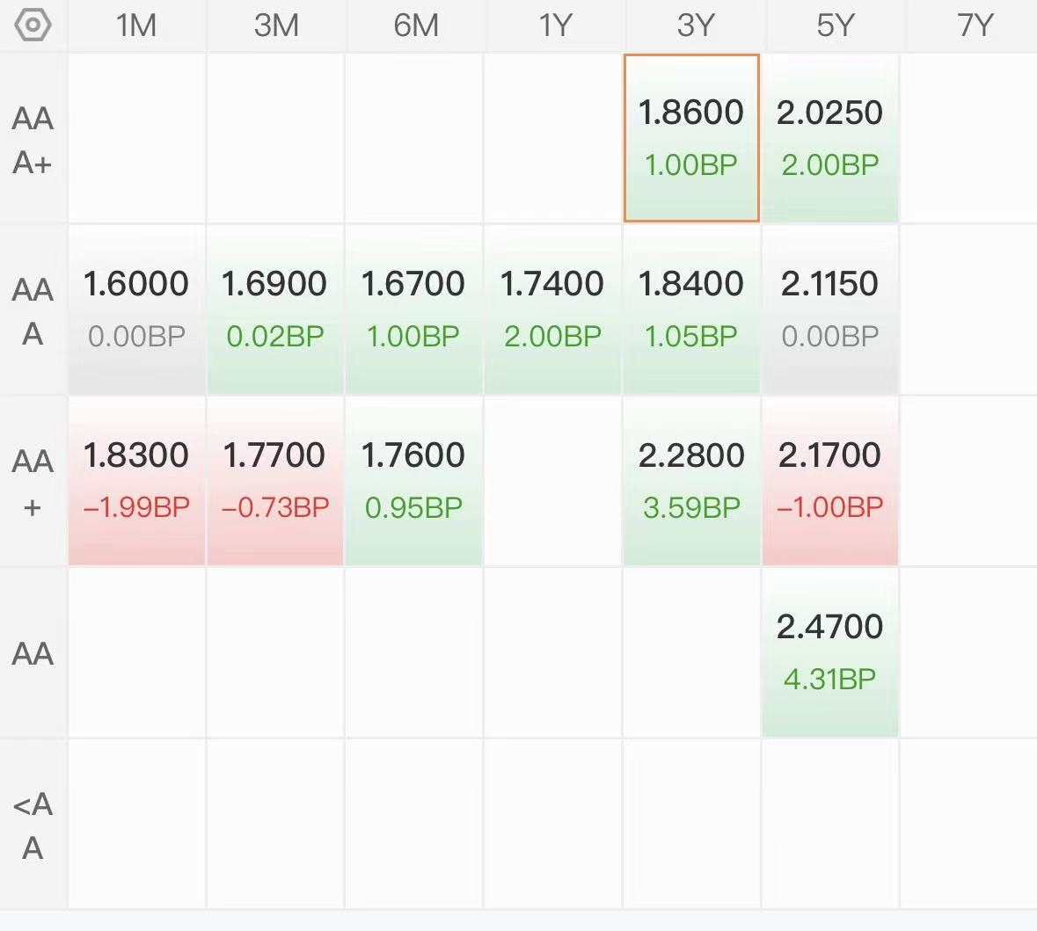The width and height of the screenshot is (1037, 931).
Task: Select the 1M tenor column header
Action: [x=136, y=25]
